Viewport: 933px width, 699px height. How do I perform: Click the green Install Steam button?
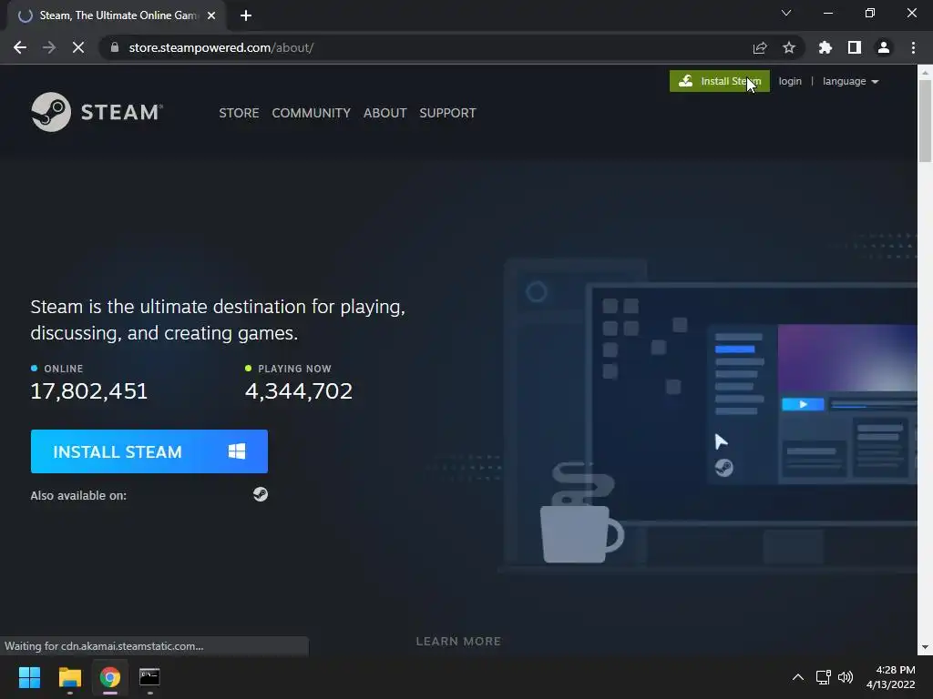coord(720,81)
